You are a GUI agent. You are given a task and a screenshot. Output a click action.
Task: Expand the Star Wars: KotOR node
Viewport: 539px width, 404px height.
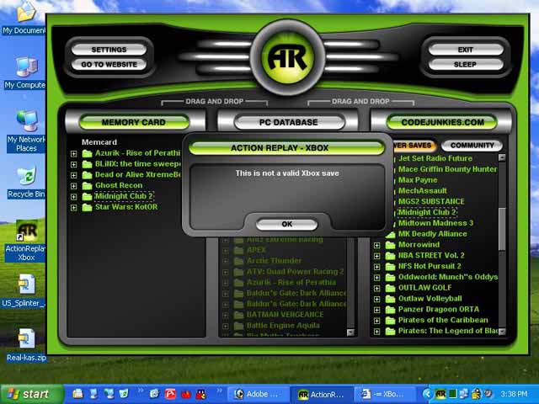coord(73,208)
